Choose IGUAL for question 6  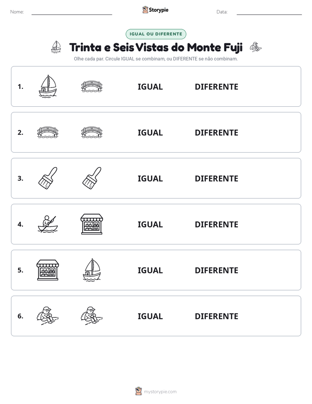[150, 316]
